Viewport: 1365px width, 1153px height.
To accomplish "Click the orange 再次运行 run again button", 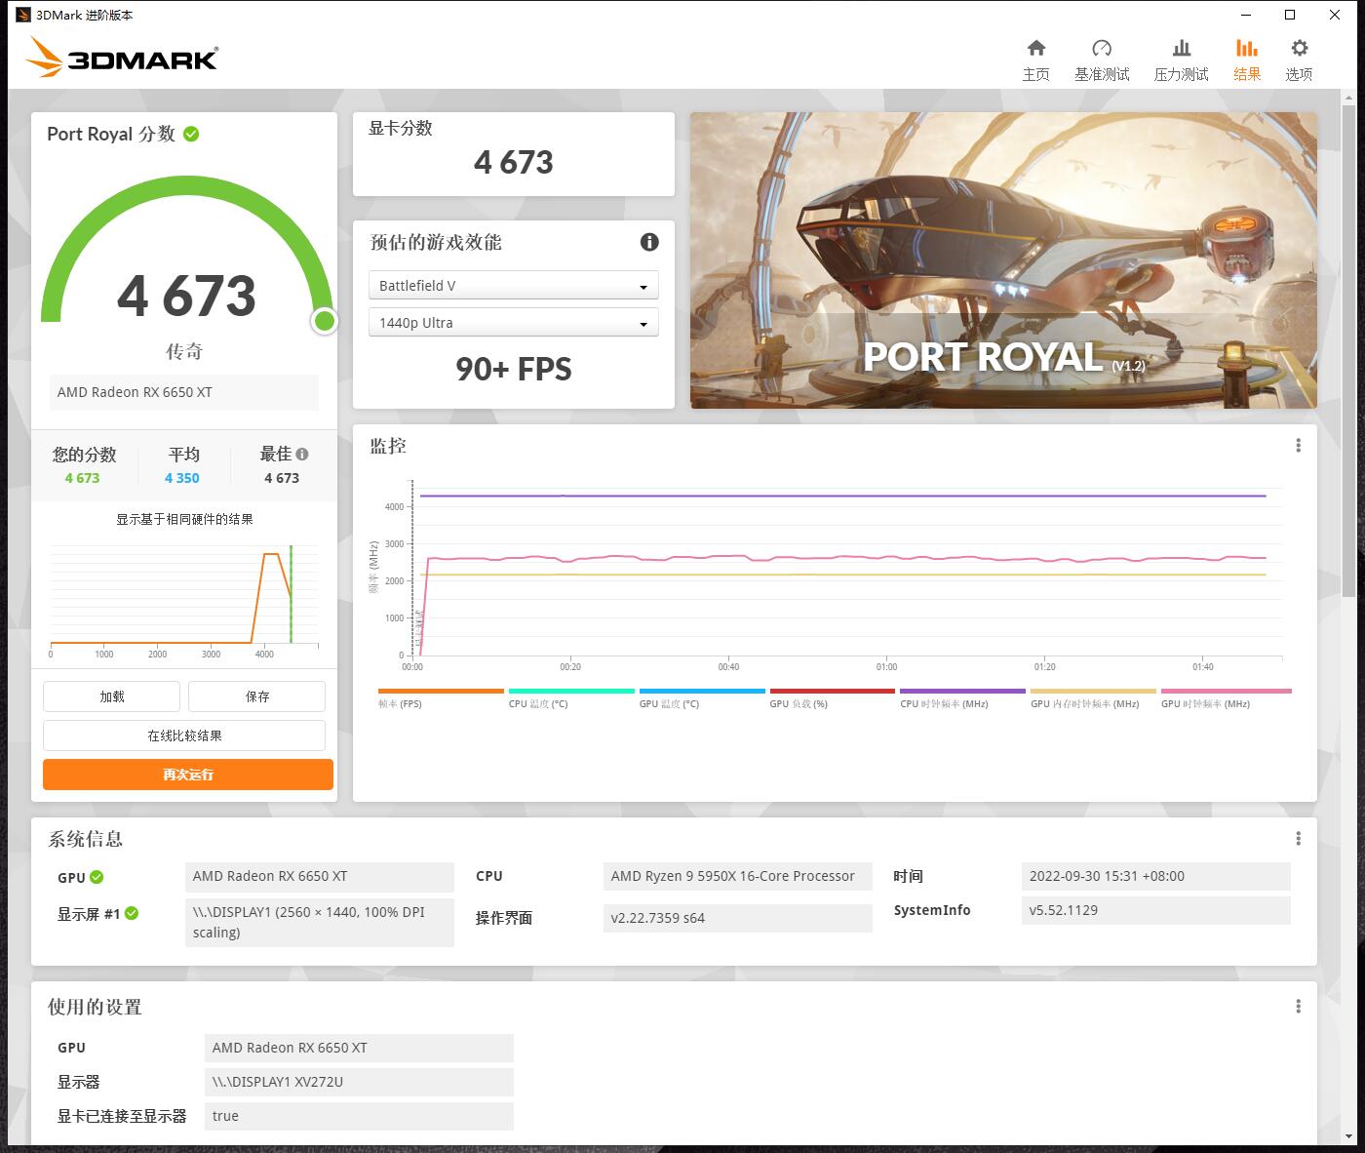I will tap(188, 775).
